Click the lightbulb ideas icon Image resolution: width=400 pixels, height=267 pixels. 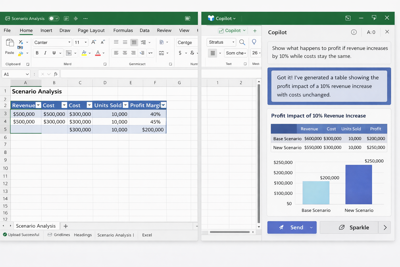coord(254,42)
